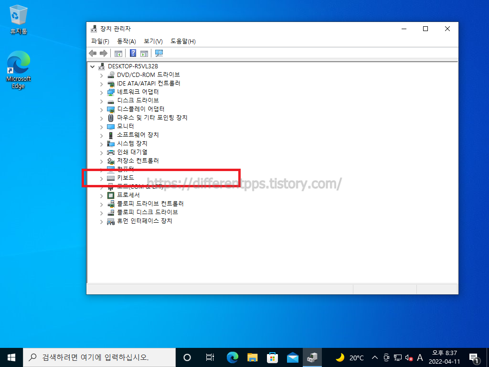Select the 휴먼 인터페이스 장치 icon

pos(111,221)
